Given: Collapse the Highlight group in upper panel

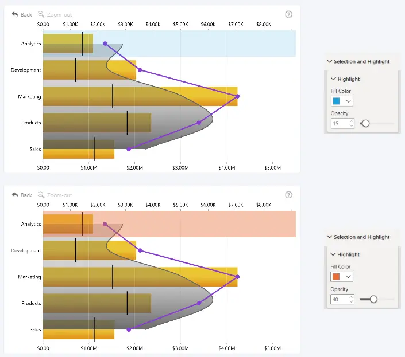Looking at the screenshot, I should tap(333, 79).
